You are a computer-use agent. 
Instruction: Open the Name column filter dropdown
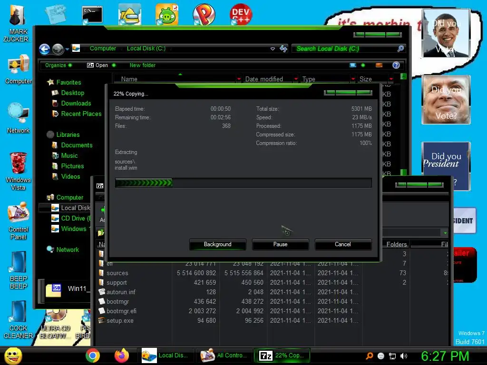[x=239, y=79]
